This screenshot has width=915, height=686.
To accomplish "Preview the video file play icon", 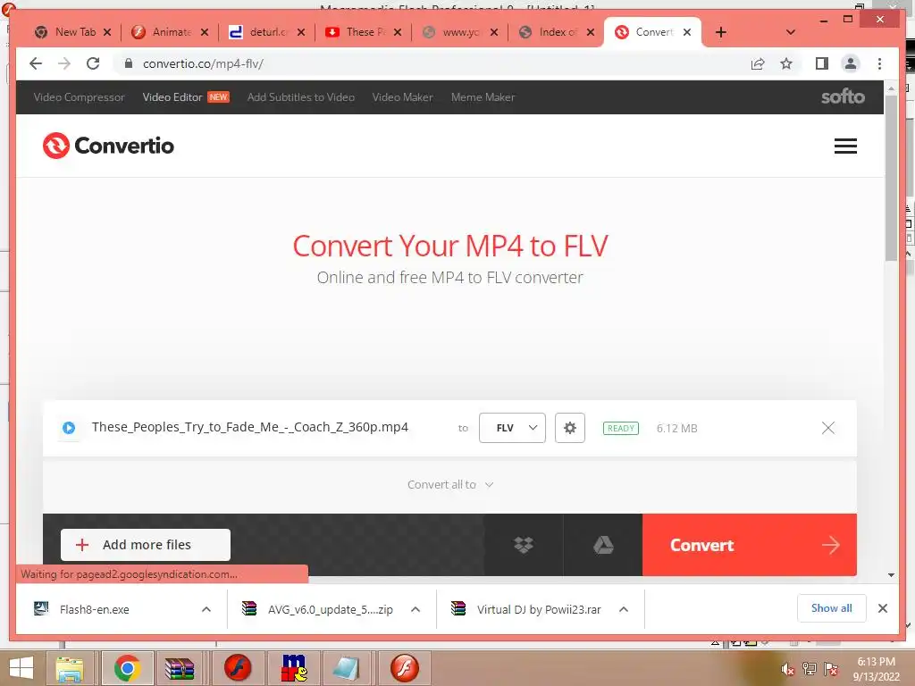I will point(69,428).
